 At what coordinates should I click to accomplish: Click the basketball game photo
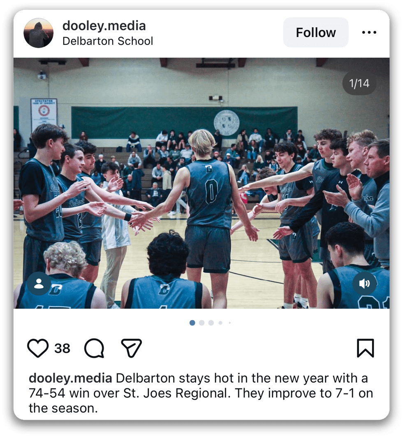[x=201, y=183]
